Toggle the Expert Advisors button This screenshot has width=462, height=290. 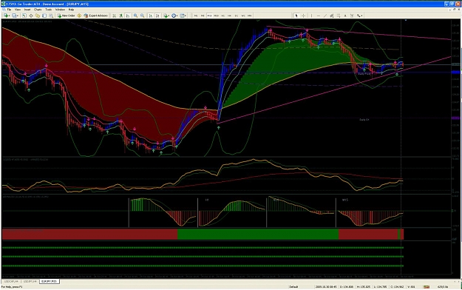(96, 16)
